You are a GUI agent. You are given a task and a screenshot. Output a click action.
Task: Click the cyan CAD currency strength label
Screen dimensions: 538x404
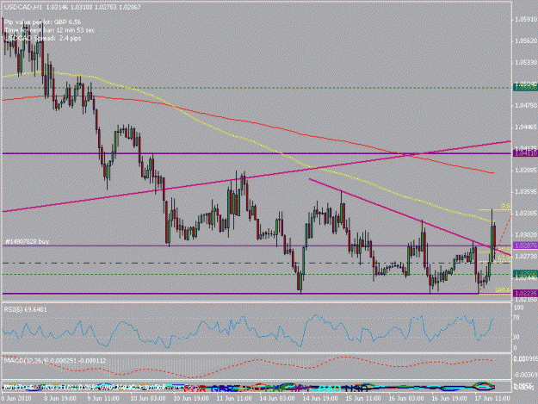[329, 388]
